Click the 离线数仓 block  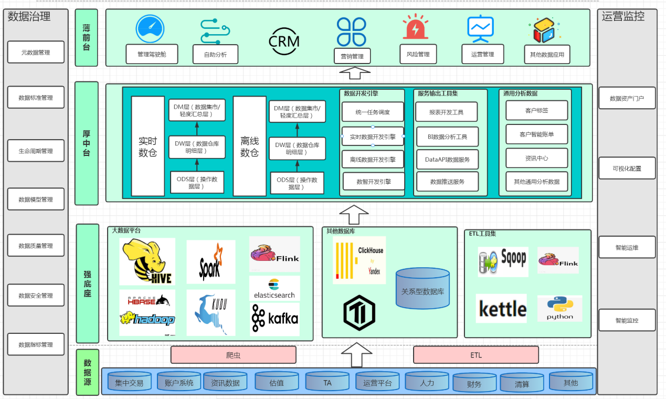[x=250, y=146]
